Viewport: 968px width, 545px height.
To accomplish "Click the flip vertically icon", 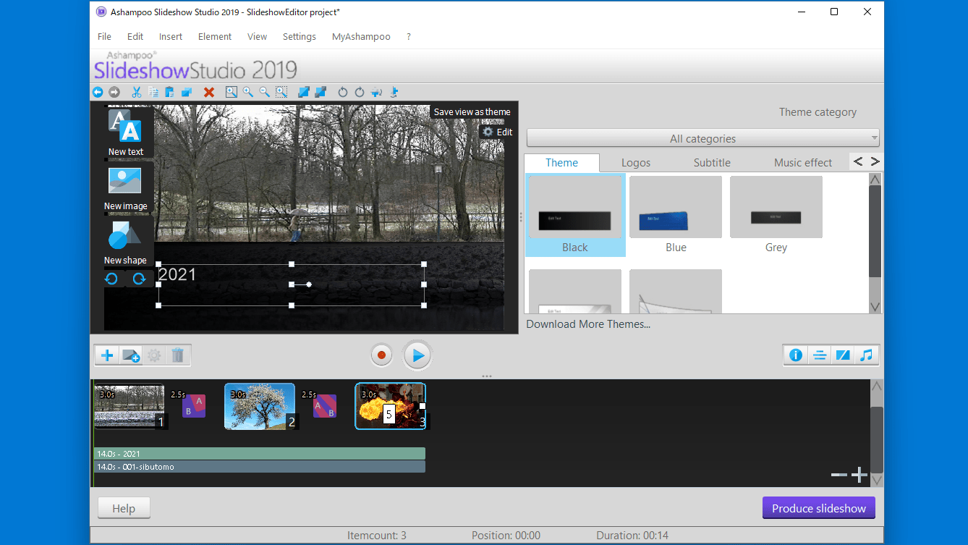I will [x=394, y=92].
